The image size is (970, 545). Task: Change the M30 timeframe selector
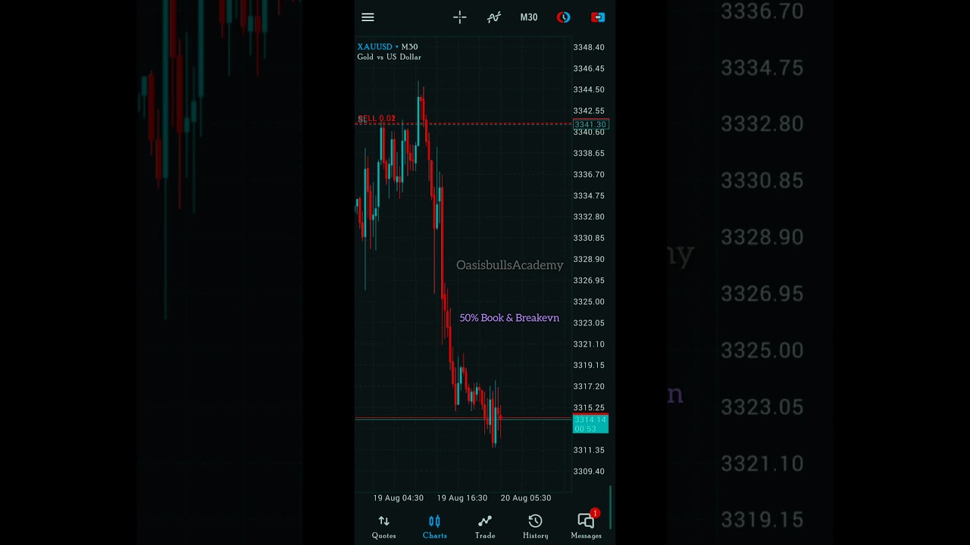click(529, 17)
